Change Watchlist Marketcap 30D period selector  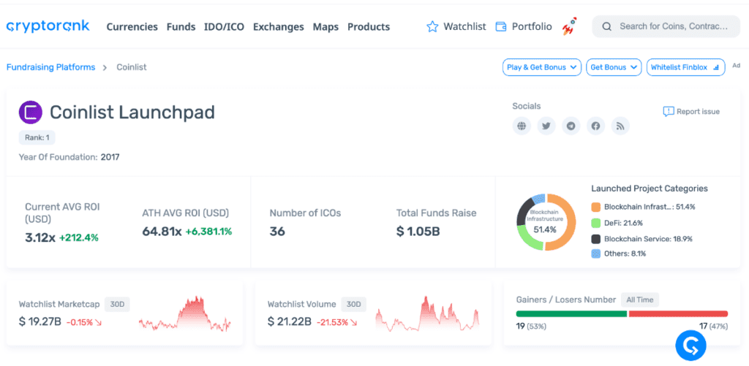tap(117, 304)
